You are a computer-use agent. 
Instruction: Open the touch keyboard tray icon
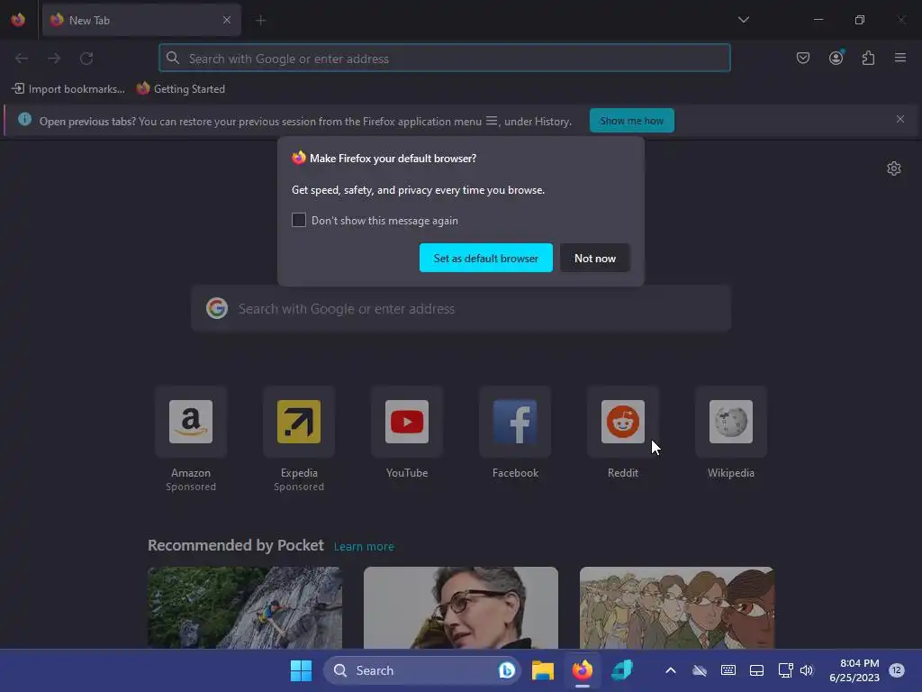point(728,670)
